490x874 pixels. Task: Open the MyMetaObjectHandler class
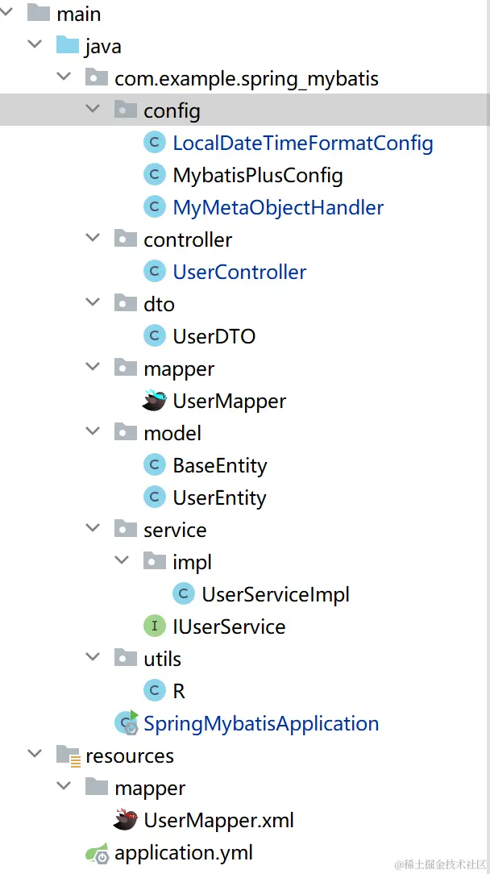point(278,207)
